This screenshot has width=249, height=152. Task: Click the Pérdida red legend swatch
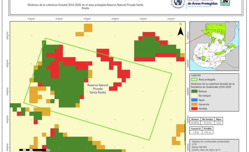tap(195, 109)
